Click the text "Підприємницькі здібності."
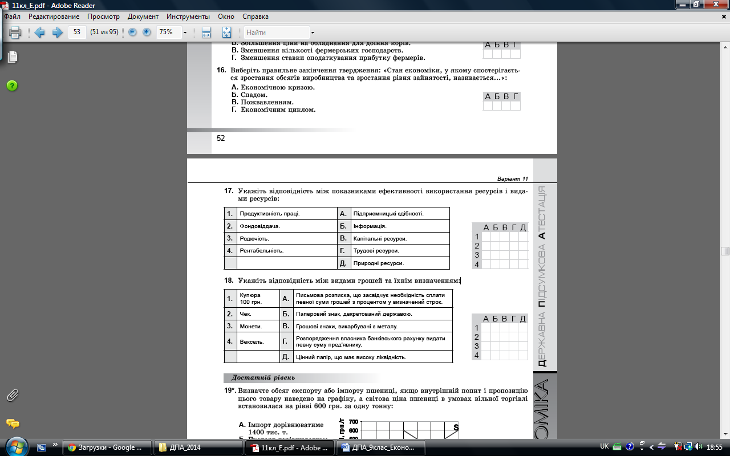 pyautogui.click(x=388, y=214)
